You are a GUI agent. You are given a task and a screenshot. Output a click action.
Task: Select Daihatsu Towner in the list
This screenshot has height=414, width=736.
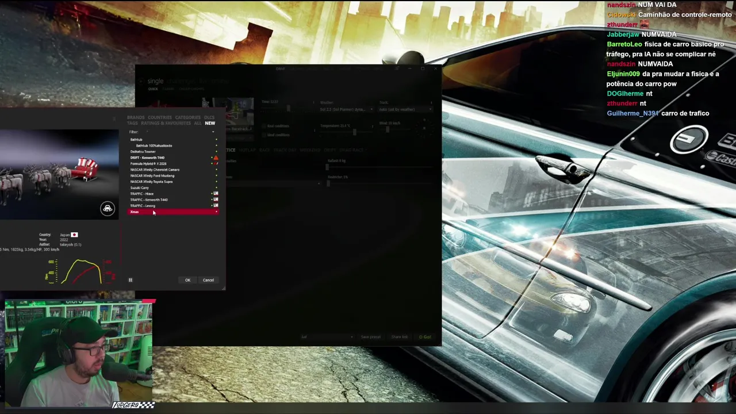pos(172,152)
